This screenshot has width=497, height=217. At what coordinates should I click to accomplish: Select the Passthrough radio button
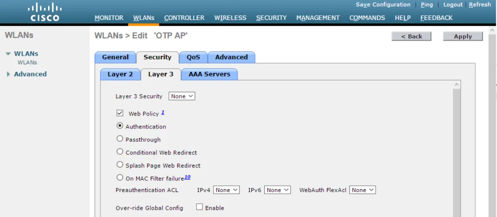[x=120, y=139]
